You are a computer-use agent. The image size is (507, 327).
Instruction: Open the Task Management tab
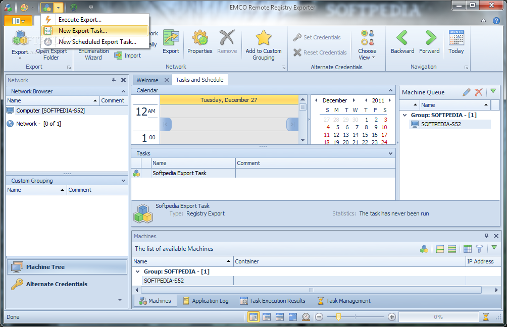coord(344,301)
